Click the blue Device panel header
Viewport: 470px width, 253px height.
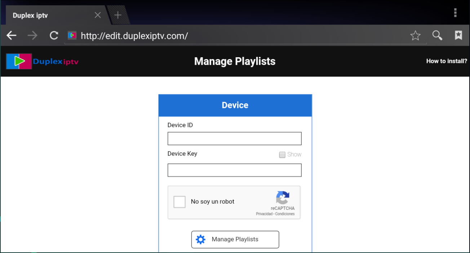pos(235,105)
